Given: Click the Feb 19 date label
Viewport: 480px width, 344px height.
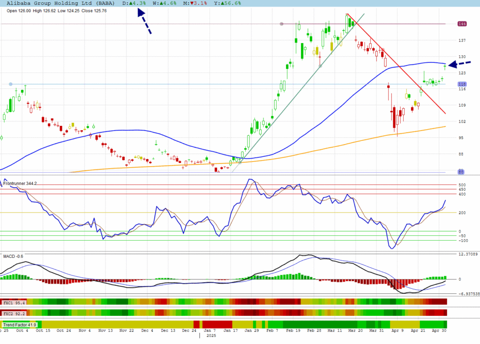Looking at the screenshot, I should click(293, 330).
